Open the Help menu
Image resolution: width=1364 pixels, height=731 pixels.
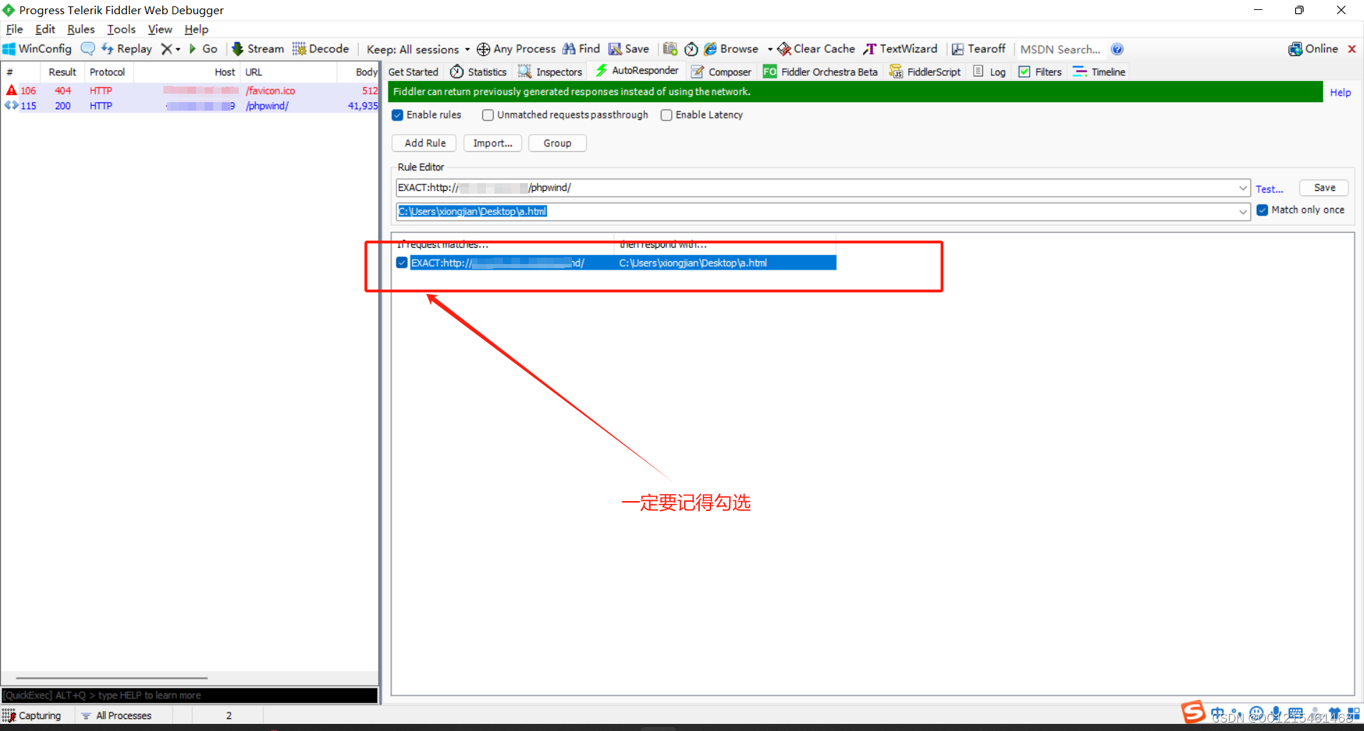(196, 29)
